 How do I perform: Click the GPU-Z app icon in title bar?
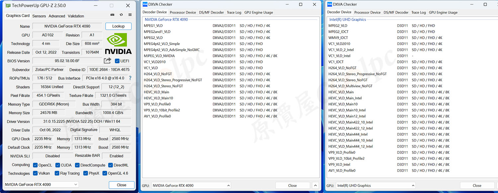click(x=8, y=6)
